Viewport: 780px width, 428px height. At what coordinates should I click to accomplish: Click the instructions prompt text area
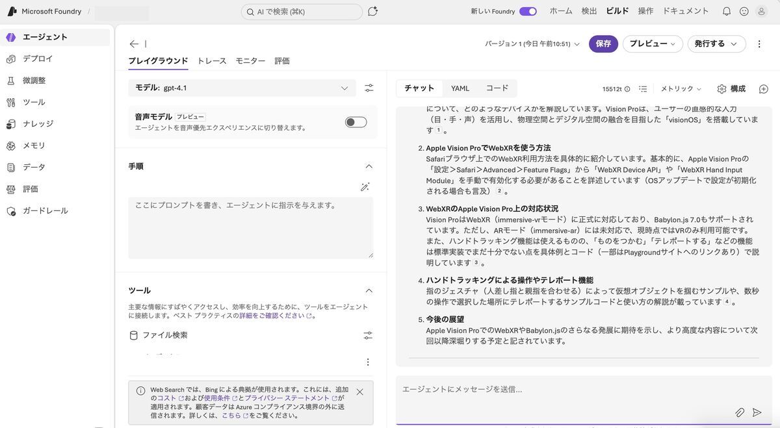tap(251, 227)
